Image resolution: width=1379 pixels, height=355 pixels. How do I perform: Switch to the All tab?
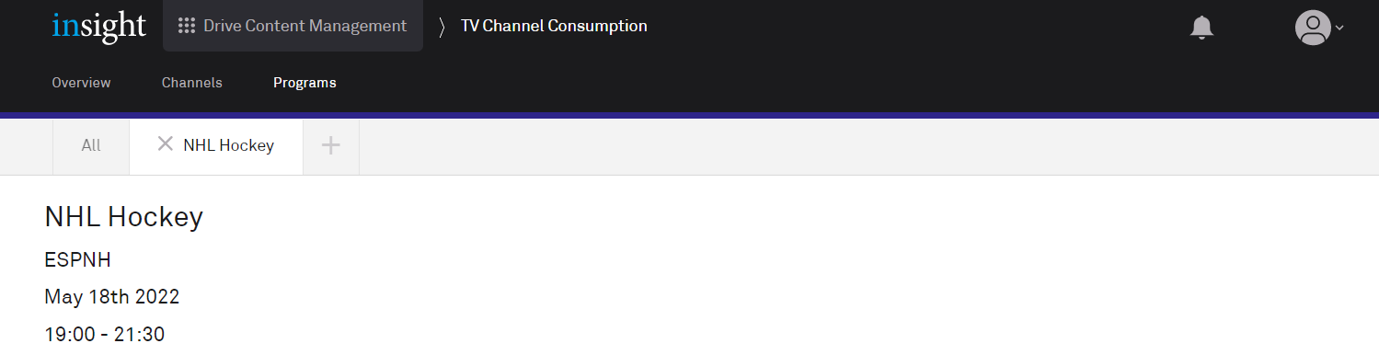click(91, 145)
